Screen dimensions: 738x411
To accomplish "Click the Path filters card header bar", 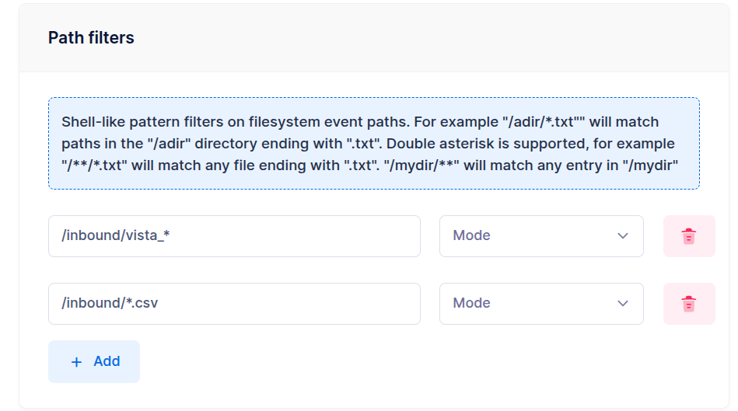I will (374, 37).
